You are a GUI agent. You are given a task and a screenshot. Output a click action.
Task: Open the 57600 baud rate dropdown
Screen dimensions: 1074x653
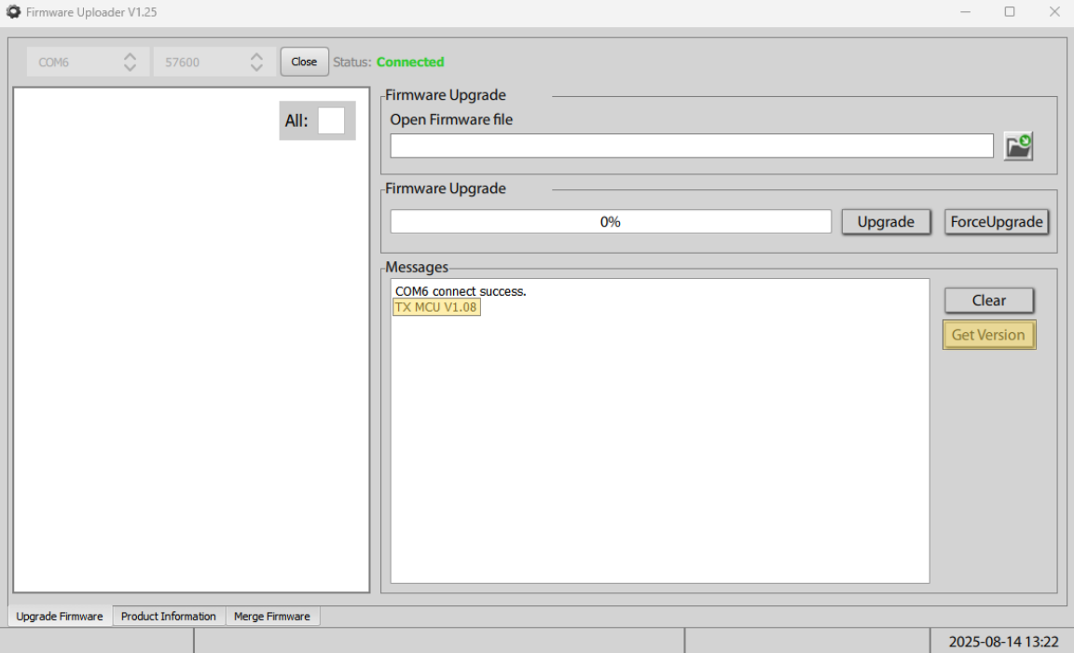(x=214, y=63)
